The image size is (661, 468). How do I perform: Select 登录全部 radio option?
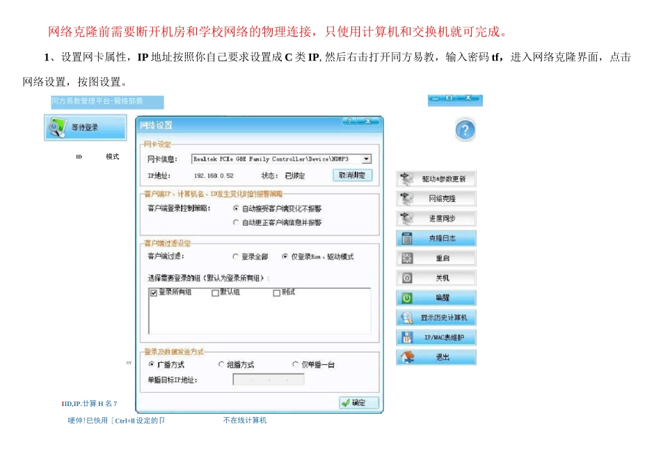pyautogui.click(x=236, y=256)
